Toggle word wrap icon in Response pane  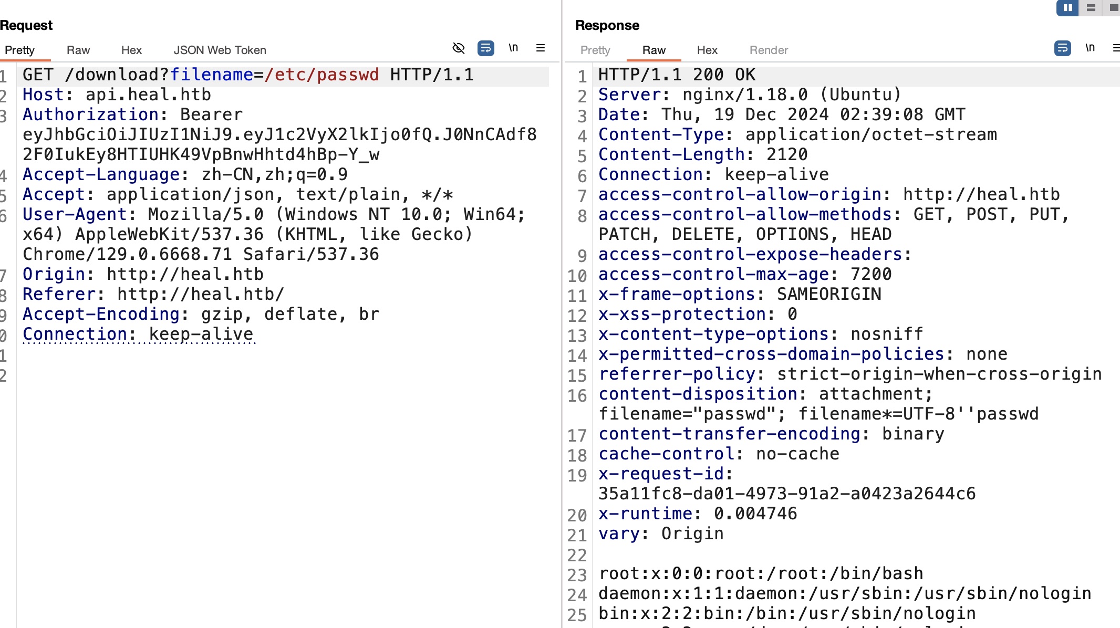1062,48
